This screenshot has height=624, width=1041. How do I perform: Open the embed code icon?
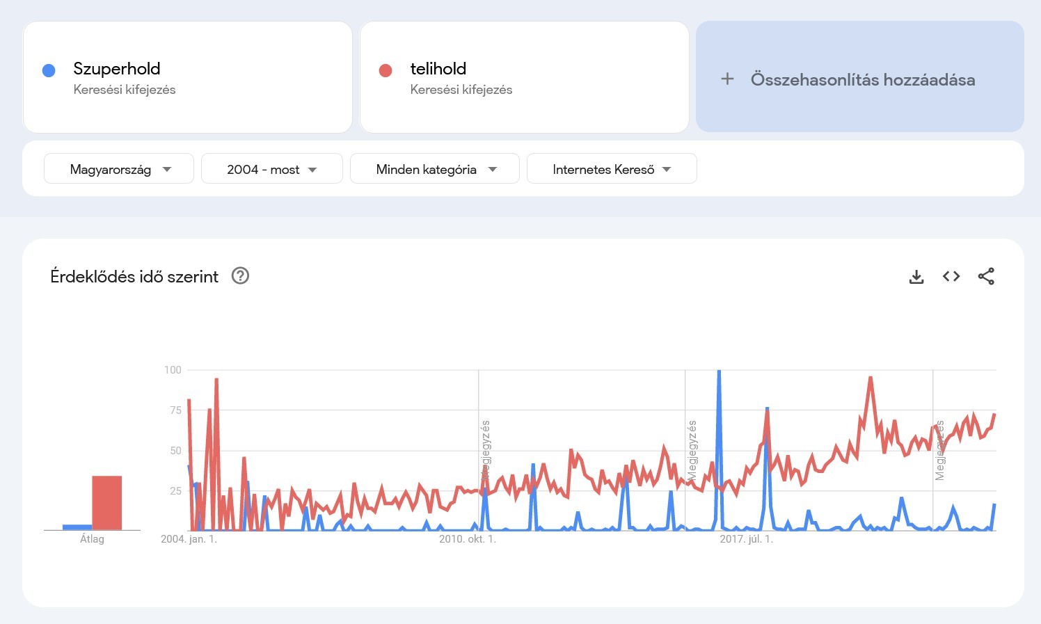coord(951,277)
